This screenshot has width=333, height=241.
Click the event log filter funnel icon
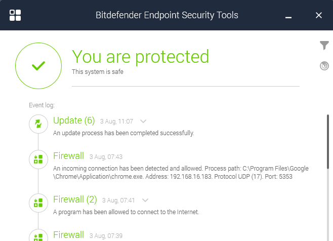tap(324, 46)
